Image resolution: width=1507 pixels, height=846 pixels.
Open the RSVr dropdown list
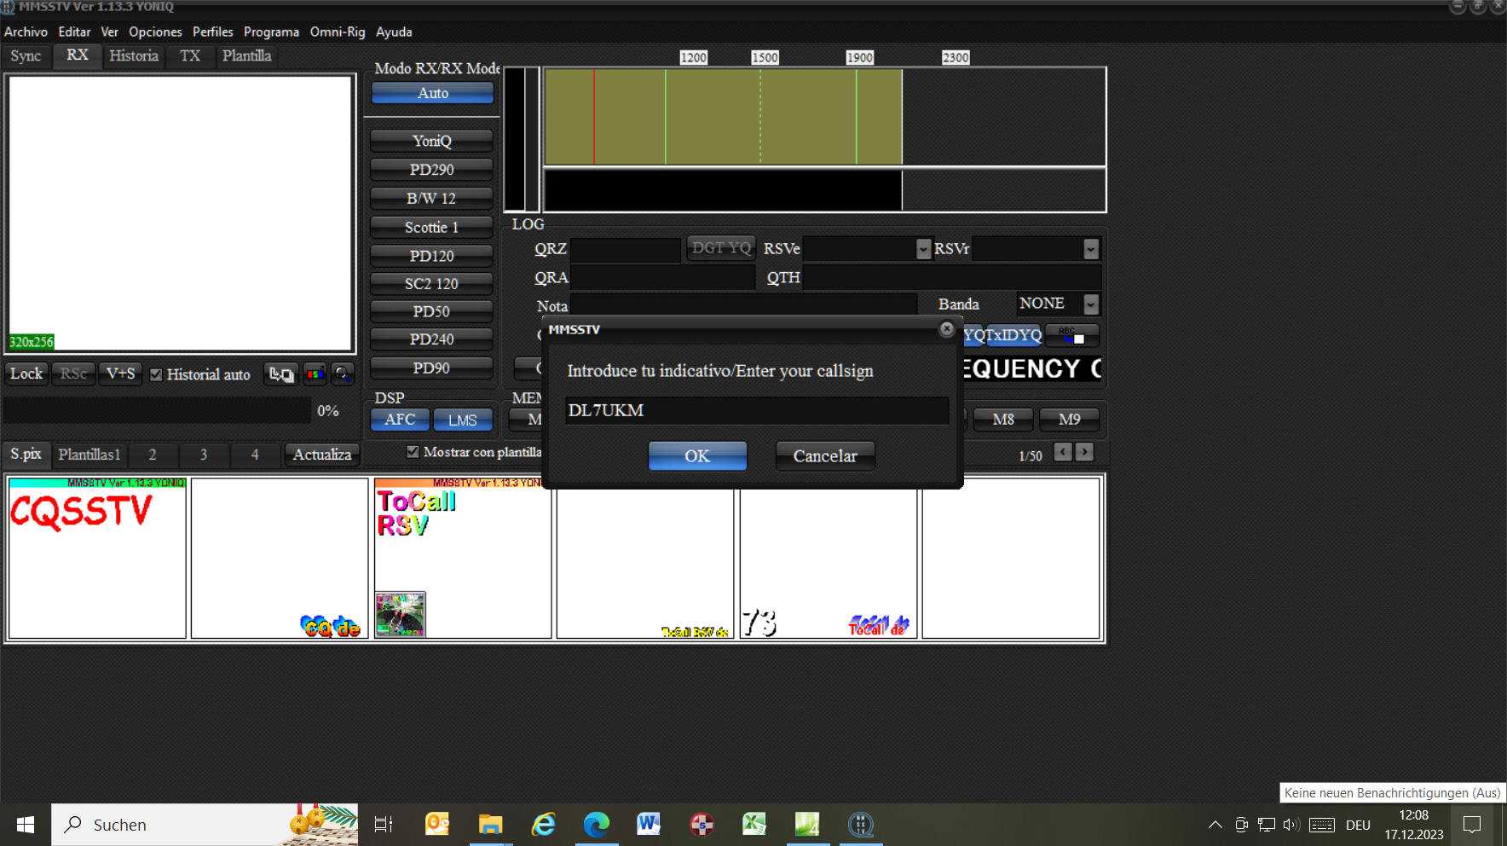(1090, 249)
